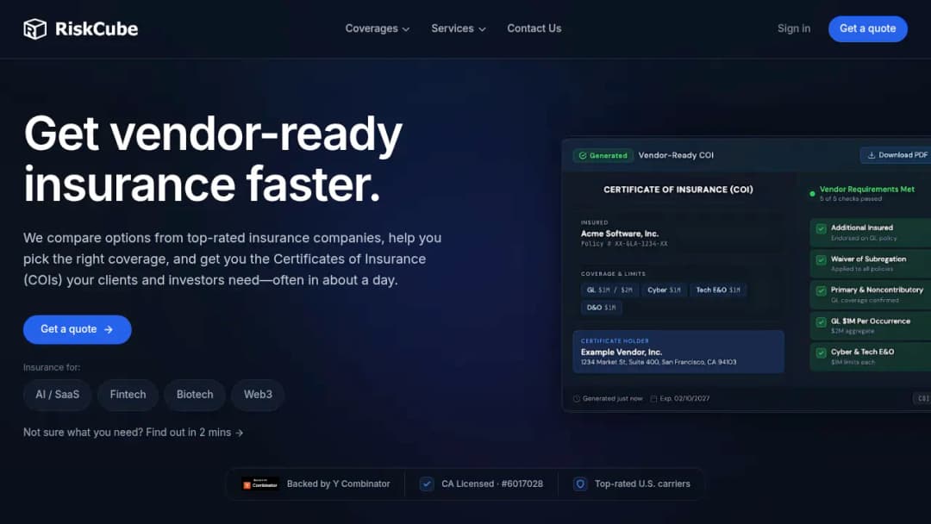This screenshot has height=524, width=931.
Task: Click the arrow icon in hero Get a quote button
Action: [x=108, y=329]
